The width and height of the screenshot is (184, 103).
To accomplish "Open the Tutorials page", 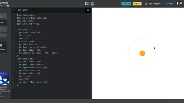I will coord(126,4).
